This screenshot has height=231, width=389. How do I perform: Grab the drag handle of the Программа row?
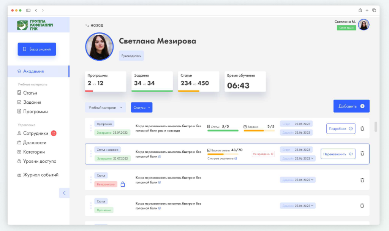(x=91, y=128)
